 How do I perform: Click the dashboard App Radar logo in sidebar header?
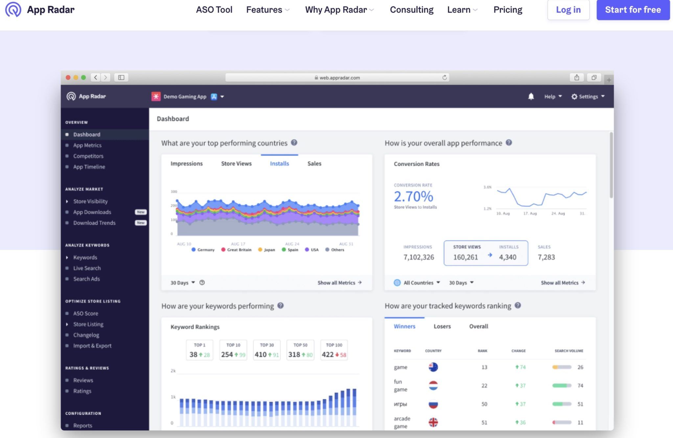pyautogui.click(x=86, y=96)
